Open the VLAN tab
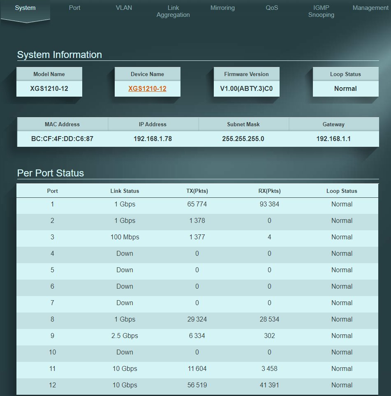 point(124,8)
